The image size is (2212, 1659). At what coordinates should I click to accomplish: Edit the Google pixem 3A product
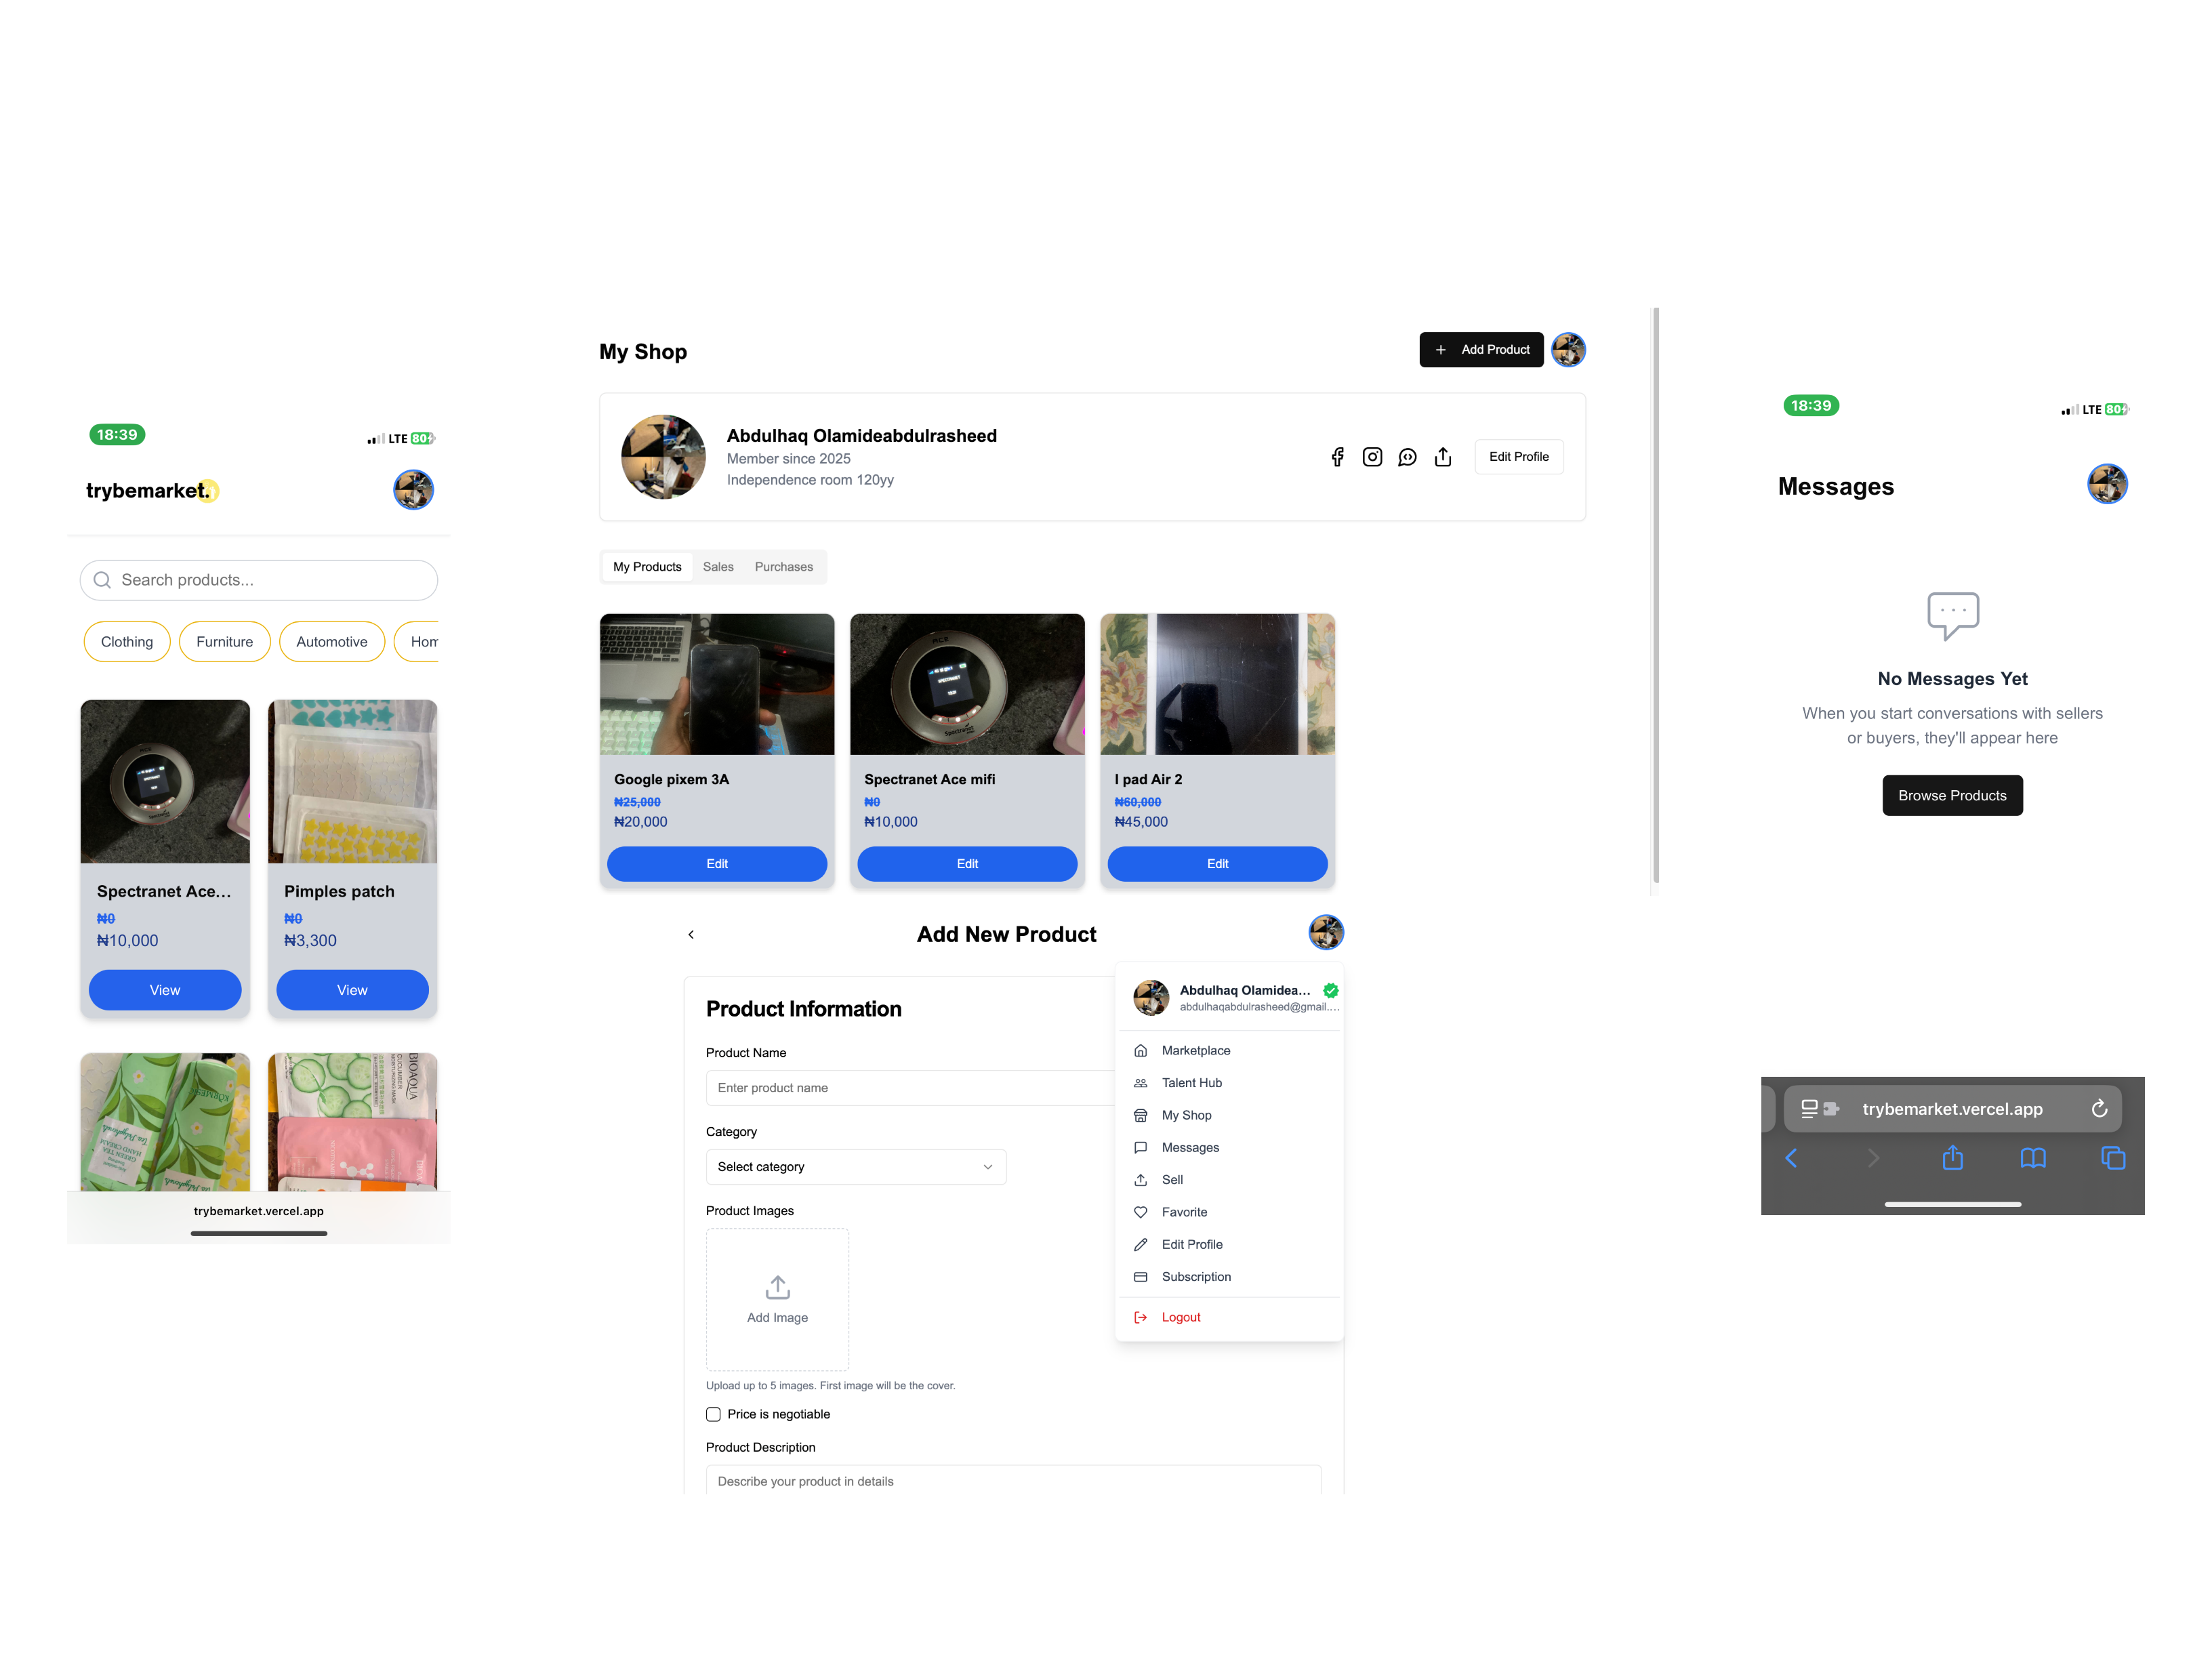click(717, 864)
